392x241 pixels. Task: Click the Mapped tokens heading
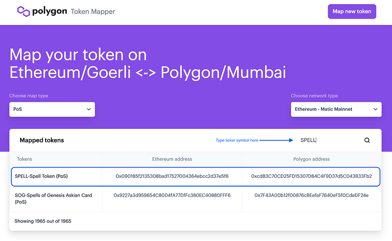click(42, 140)
